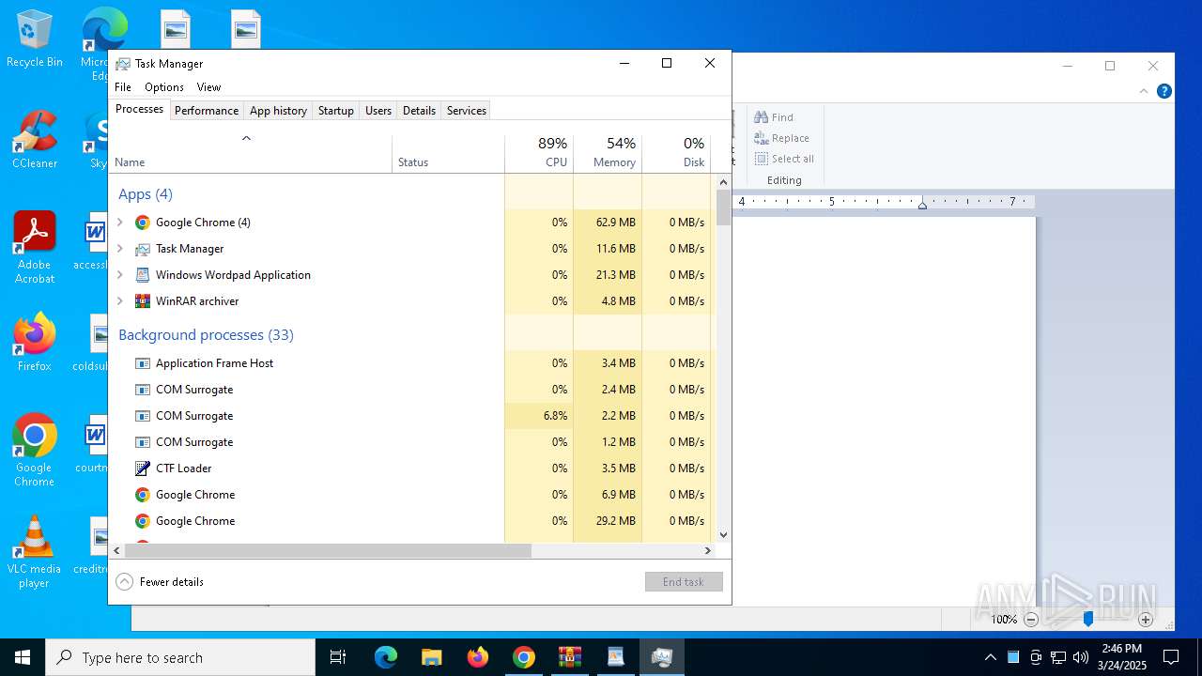Click the Status column header
This screenshot has height=676, width=1202.
tap(448, 154)
